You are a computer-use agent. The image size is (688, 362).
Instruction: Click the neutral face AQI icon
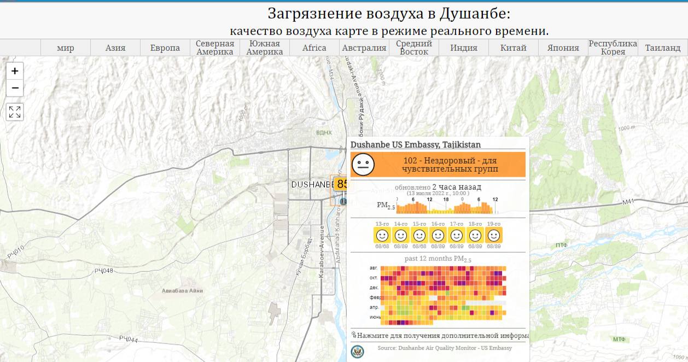(x=363, y=165)
